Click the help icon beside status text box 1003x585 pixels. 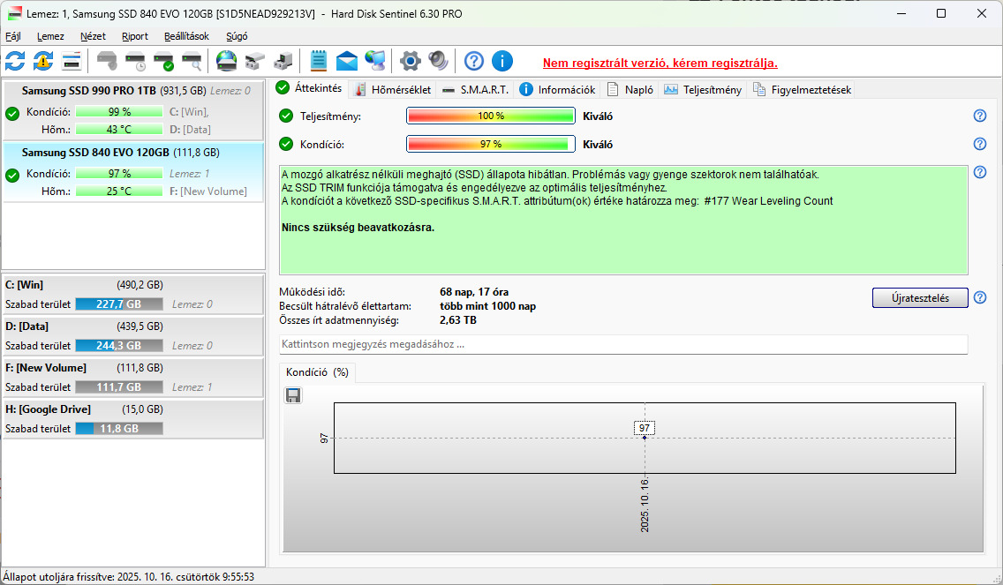(x=979, y=172)
